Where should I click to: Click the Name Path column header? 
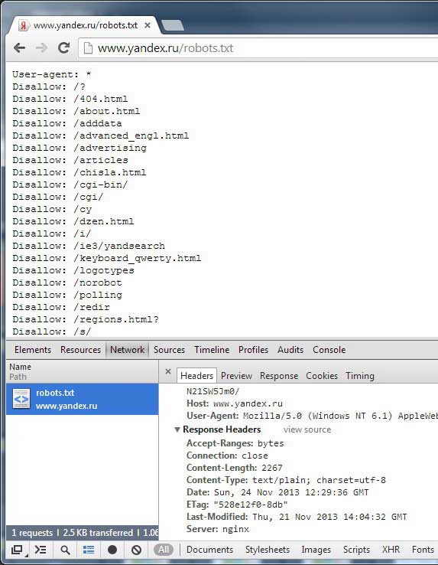click(x=82, y=371)
